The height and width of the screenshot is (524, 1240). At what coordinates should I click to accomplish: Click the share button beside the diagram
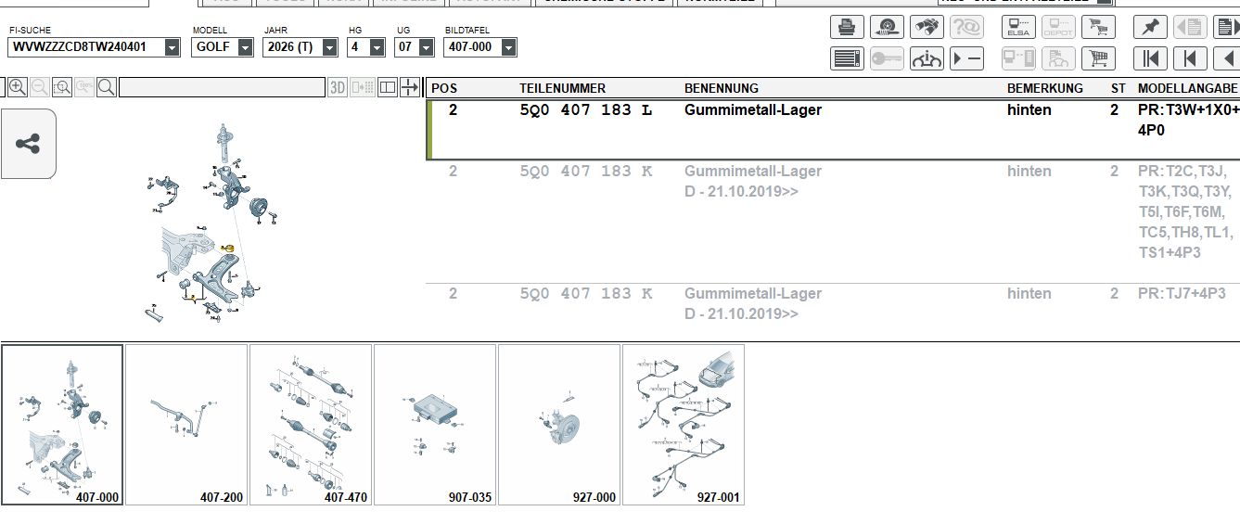tap(29, 144)
